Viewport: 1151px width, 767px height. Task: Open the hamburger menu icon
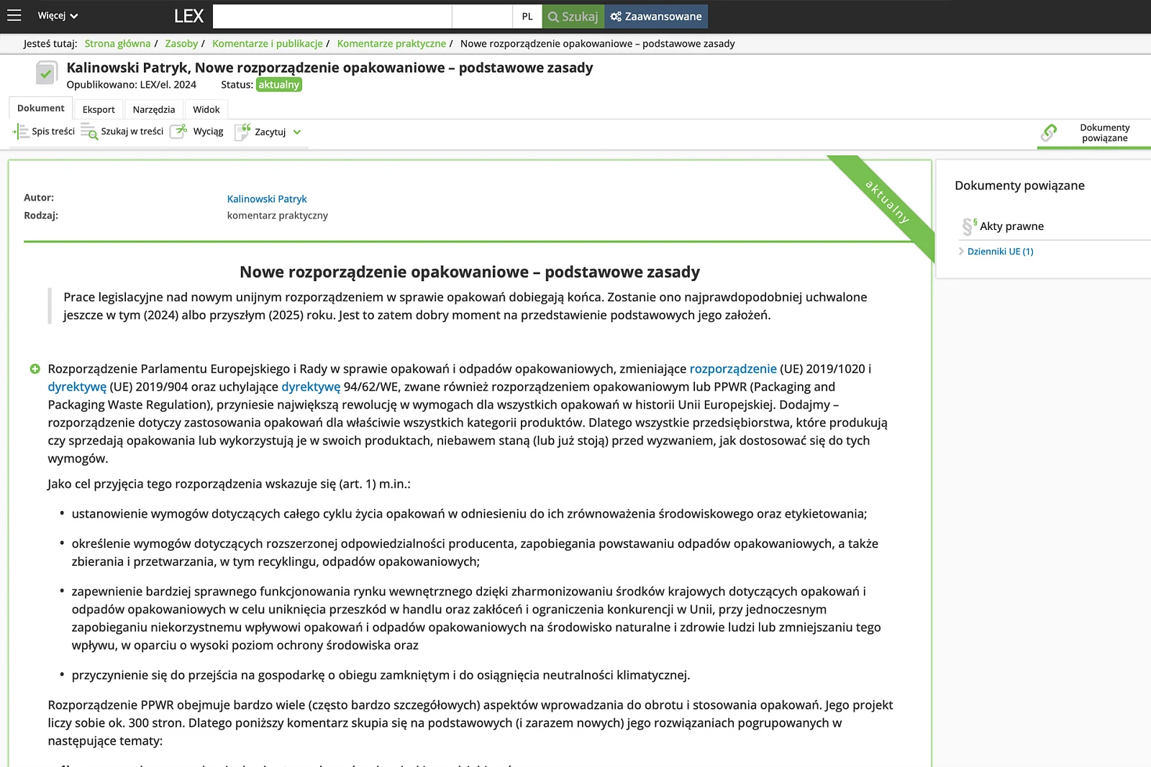(14, 15)
